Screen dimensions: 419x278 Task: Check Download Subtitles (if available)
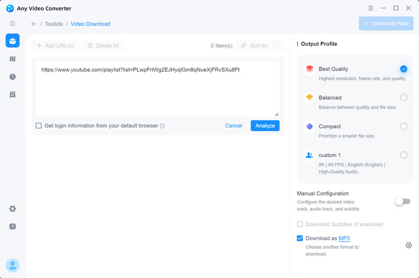(300, 224)
